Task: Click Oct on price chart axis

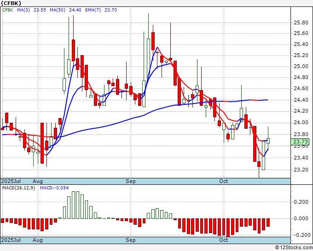Action: point(224,181)
